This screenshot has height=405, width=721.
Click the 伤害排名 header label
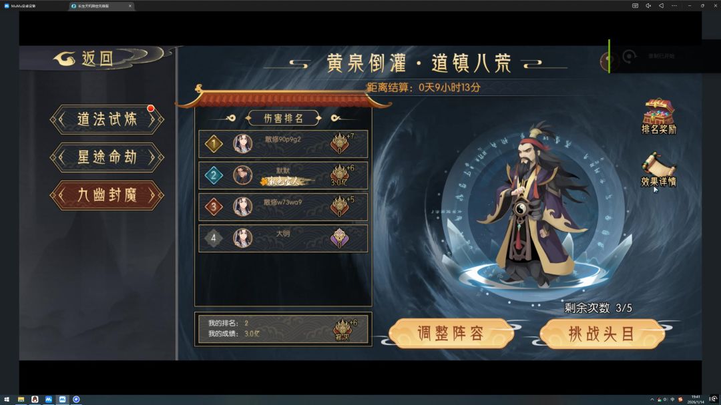coord(283,119)
